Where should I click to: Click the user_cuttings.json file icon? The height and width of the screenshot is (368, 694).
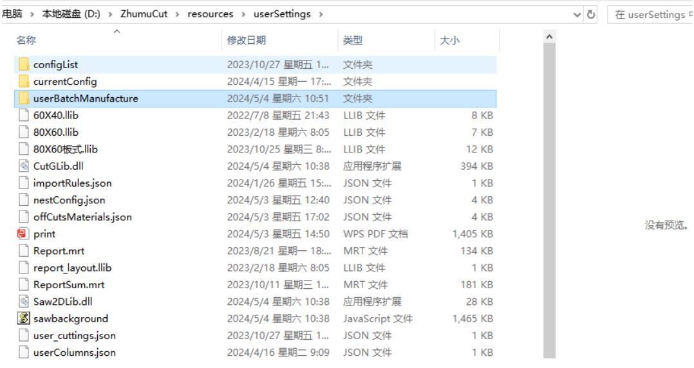(x=24, y=336)
